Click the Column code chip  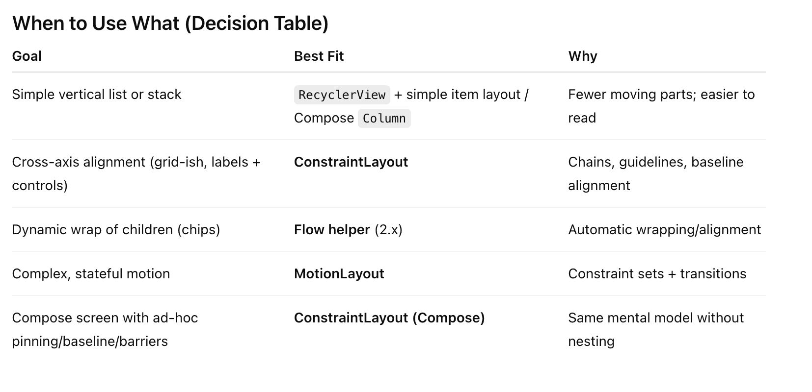click(x=384, y=119)
